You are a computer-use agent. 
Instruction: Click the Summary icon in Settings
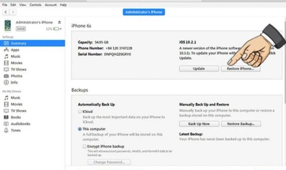coord(6,43)
